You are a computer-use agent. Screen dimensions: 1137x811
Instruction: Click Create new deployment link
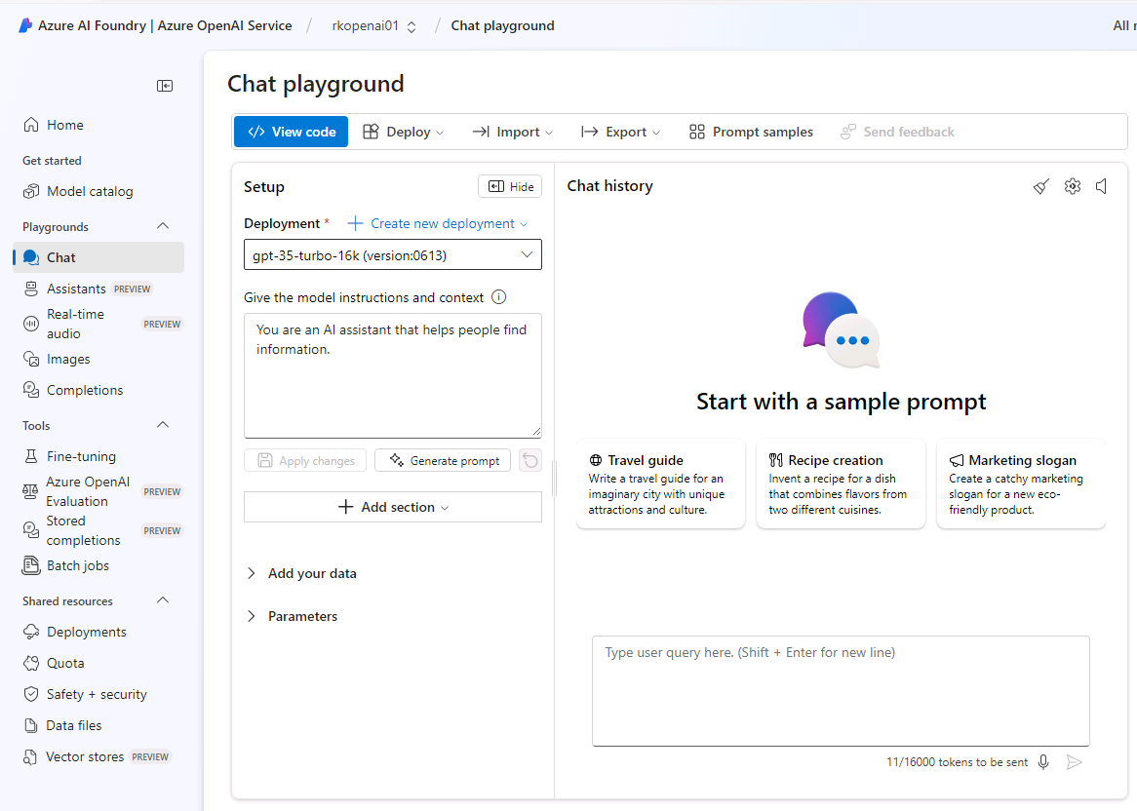437,223
